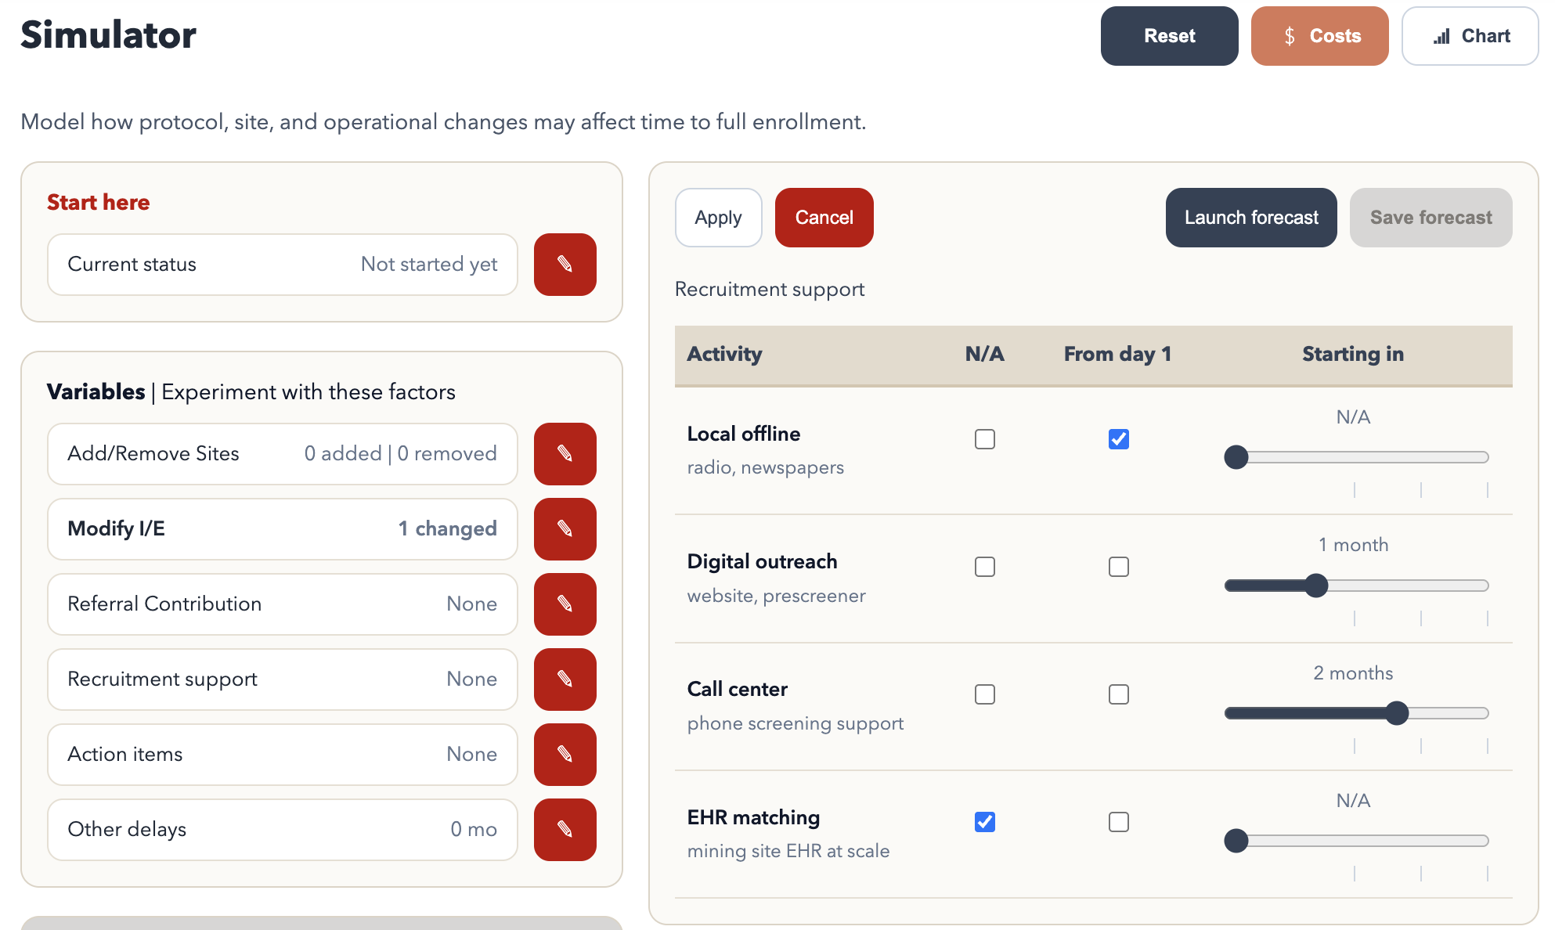The height and width of the screenshot is (930, 1555).
Task: Uncheck From day 1 for Local offline
Action: 1119,439
